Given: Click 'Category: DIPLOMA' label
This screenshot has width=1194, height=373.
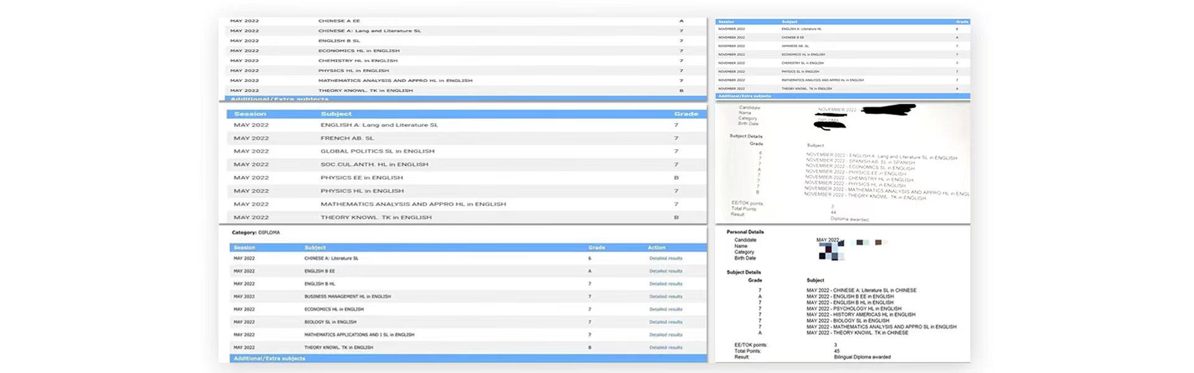Looking at the screenshot, I should click(256, 233).
